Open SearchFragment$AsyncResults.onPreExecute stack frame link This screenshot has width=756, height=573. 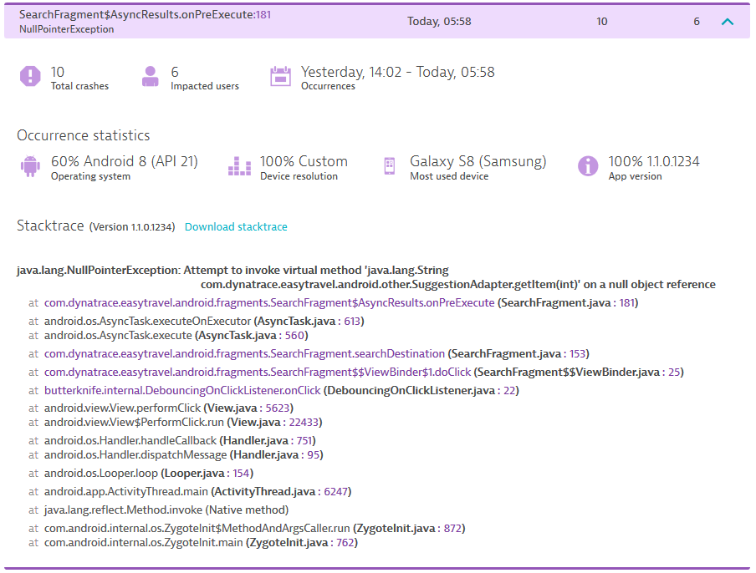tap(269, 303)
